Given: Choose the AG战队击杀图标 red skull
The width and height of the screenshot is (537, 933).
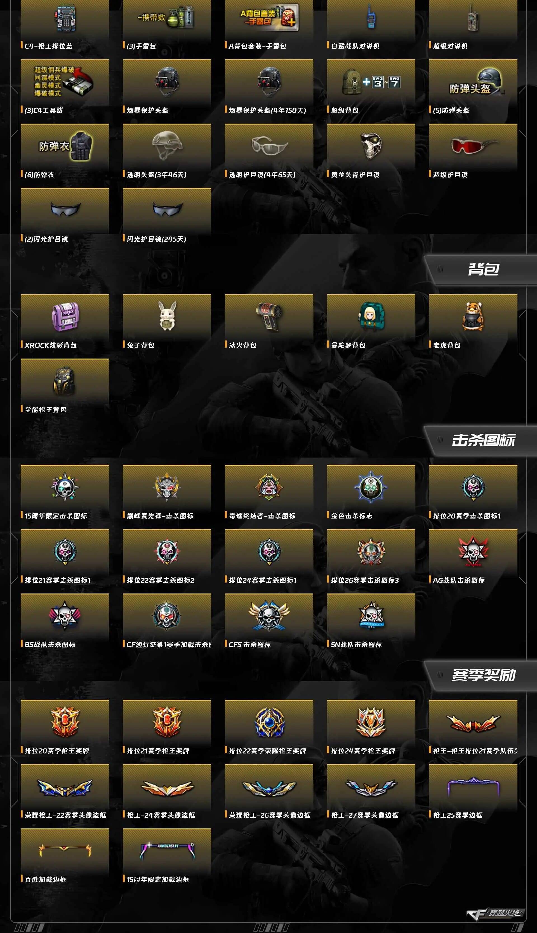Looking at the screenshot, I should 473,552.
